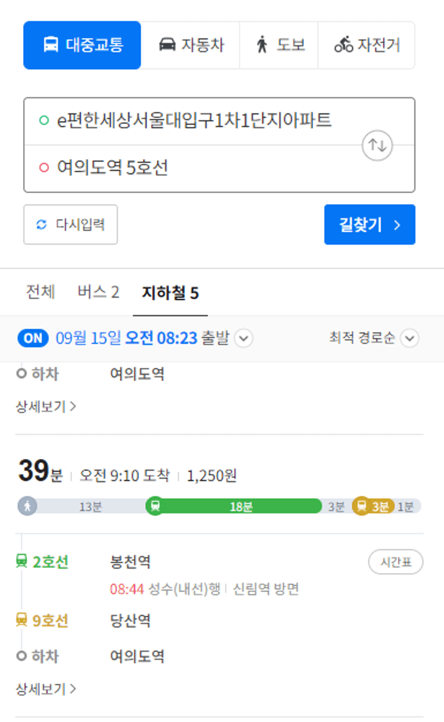Click the green subway icon on route bar

tap(155, 506)
